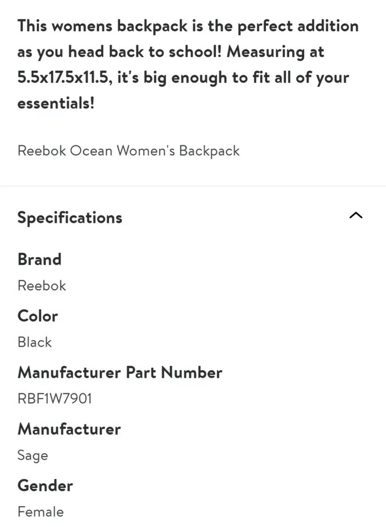Collapse the Specifications section chevron

(355, 215)
